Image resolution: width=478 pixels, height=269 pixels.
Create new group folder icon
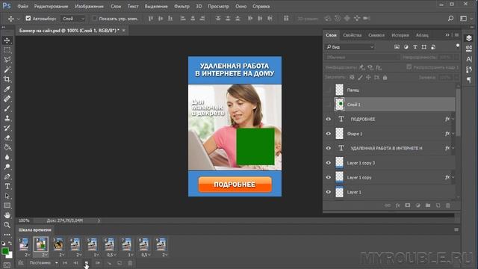point(428,205)
